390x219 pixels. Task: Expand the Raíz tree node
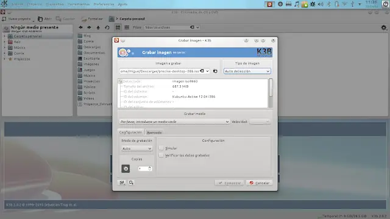coord(4,42)
